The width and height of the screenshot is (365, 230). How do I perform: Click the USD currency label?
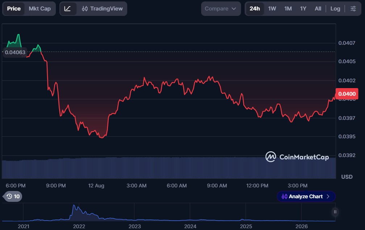coord(347,177)
